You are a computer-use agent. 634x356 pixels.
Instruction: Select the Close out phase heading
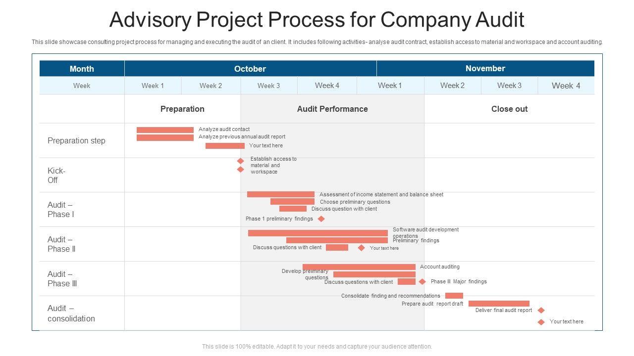[509, 109]
